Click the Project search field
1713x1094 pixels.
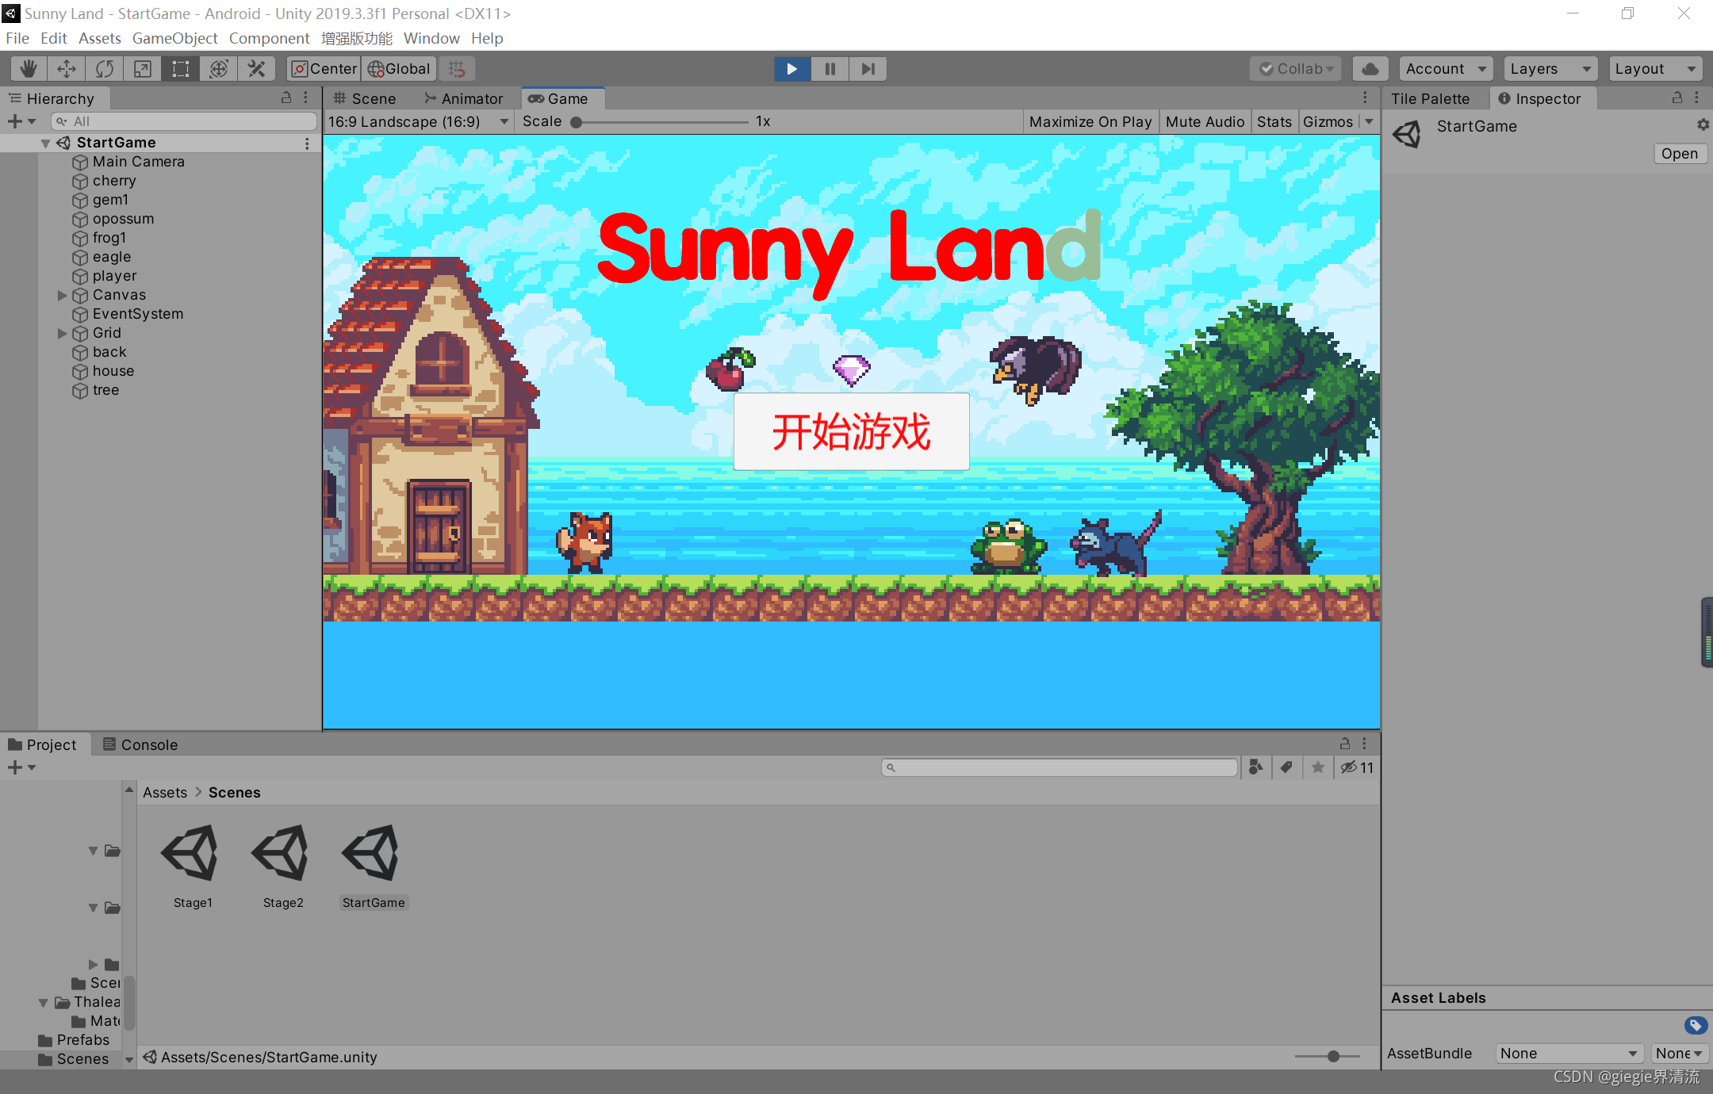coord(1060,767)
